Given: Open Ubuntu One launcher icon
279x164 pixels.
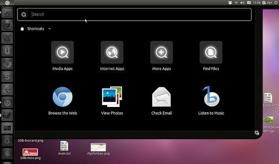Looking at the screenshot, I should point(7,51).
